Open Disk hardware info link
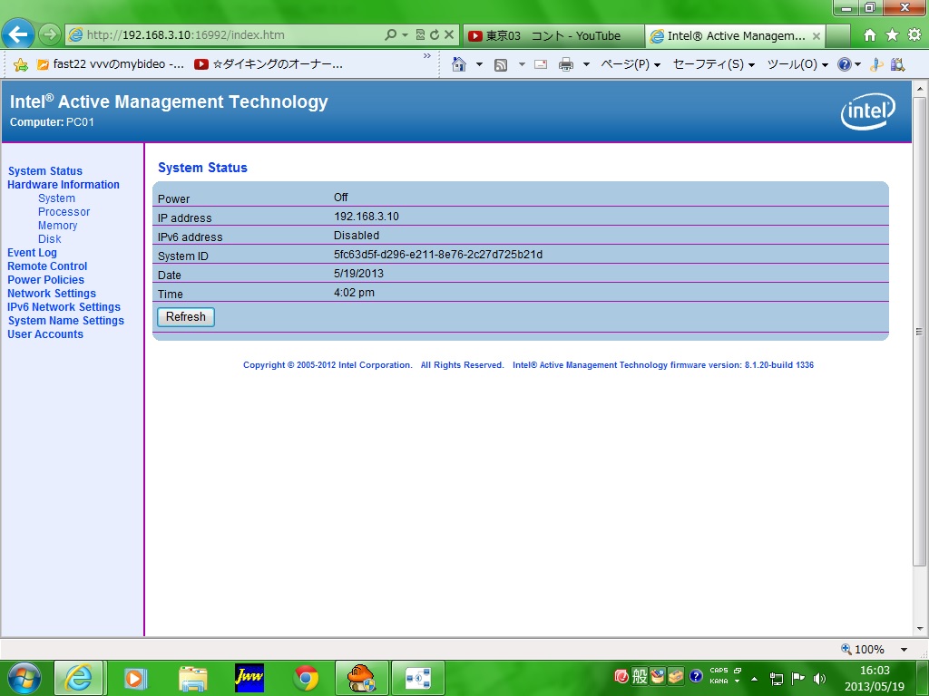This screenshot has height=696, width=929. (x=50, y=239)
